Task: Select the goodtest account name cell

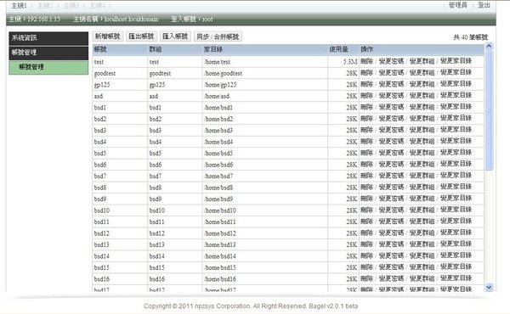Action: click(x=120, y=73)
